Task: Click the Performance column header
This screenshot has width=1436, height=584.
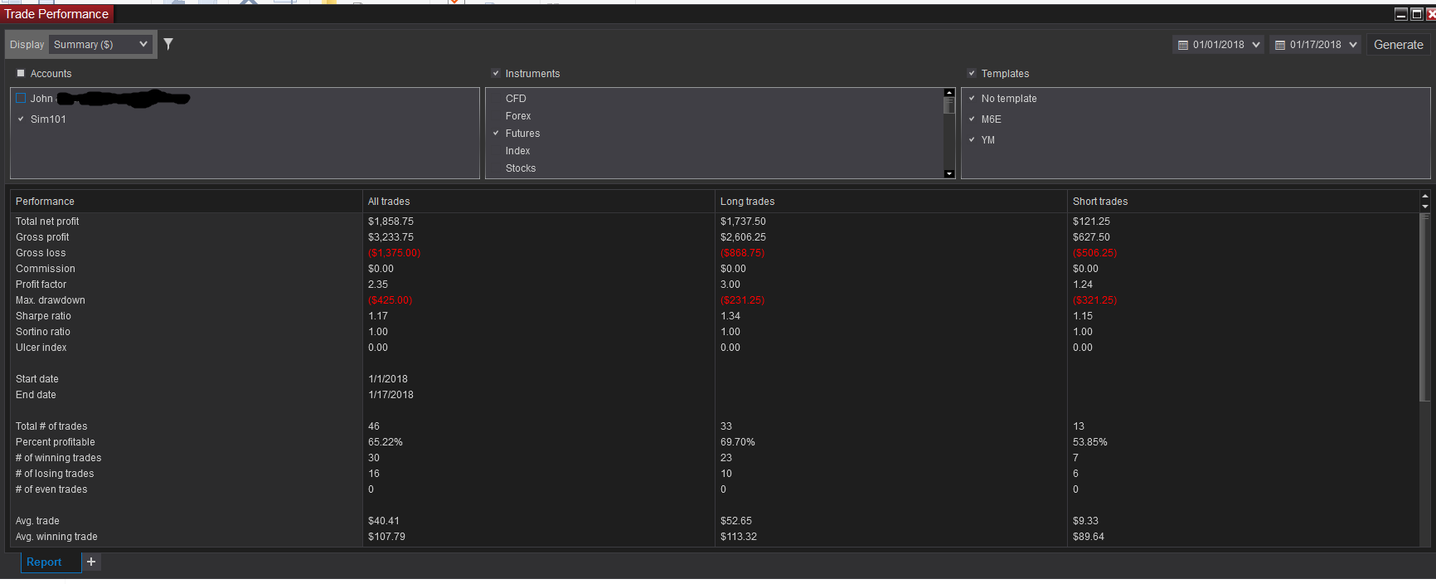Action: point(186,202)
